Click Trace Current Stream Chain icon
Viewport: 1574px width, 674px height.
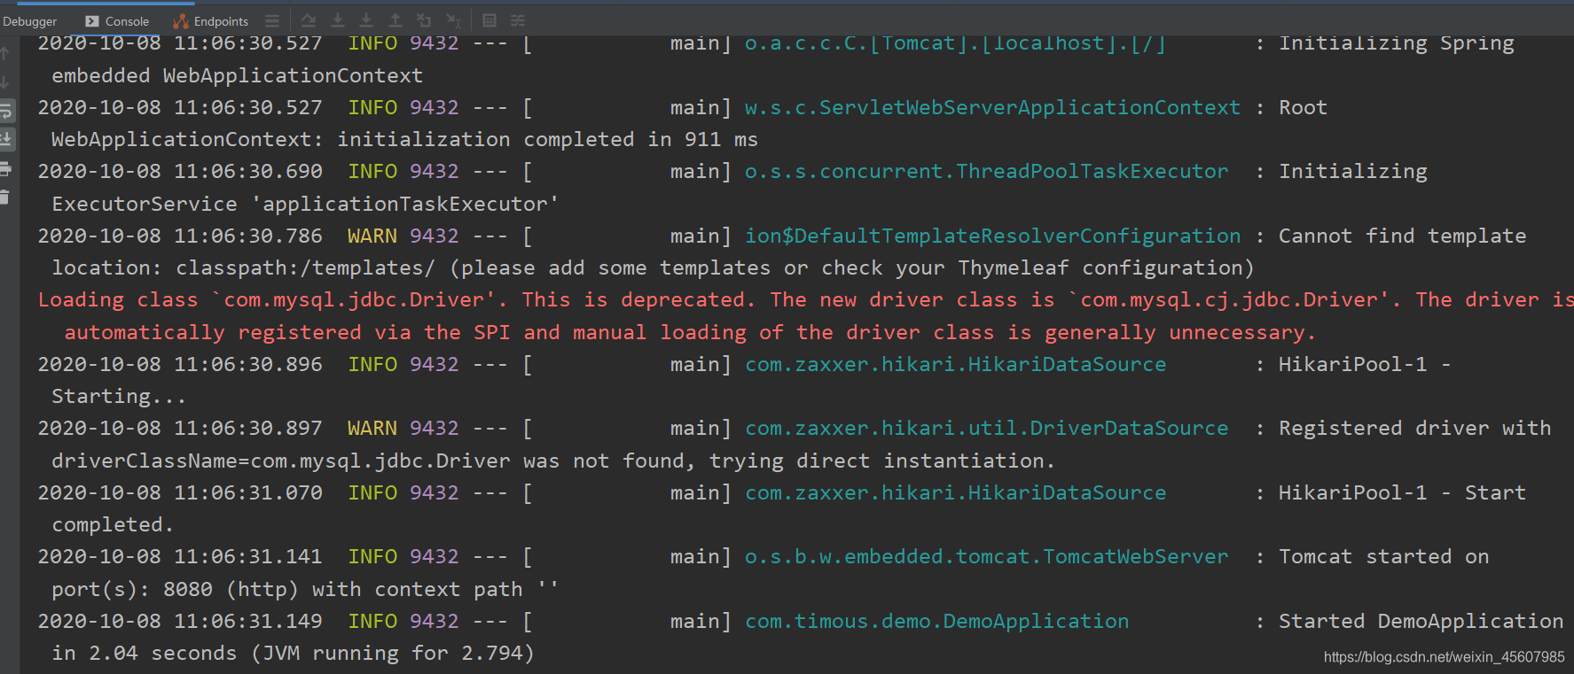tap(518, 20)
